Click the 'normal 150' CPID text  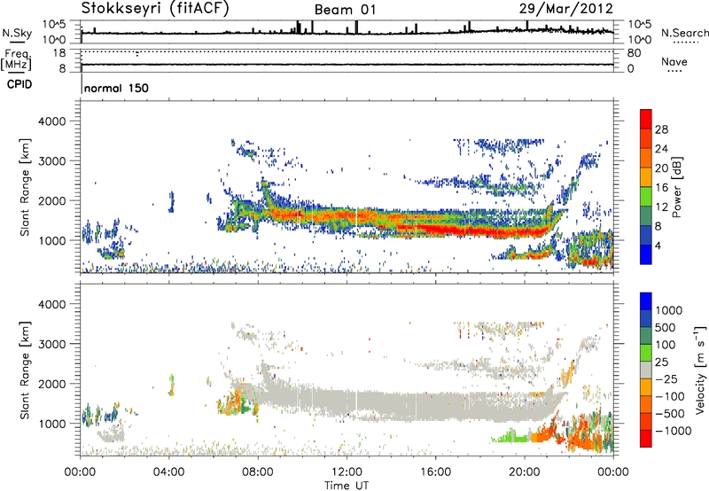(116, 88)
